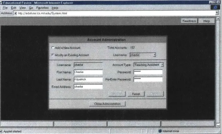Image resolution: width=222 pixels, height=134 pixels.
Task: Click the Reset button
Action: coord(136,94)
